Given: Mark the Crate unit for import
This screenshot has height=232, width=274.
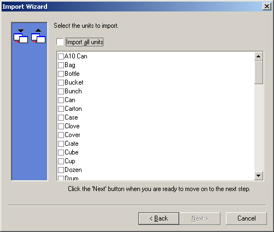Looking at the screenshot, I should (x=61, y=144).
